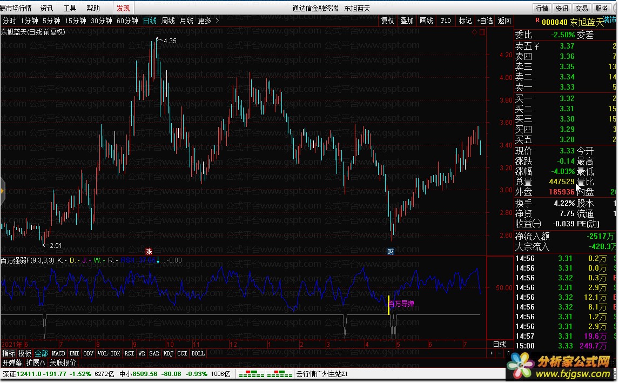619x383 pixels.
Task: Toggle the 扩展∧ expansion panel
Action: 36,362
